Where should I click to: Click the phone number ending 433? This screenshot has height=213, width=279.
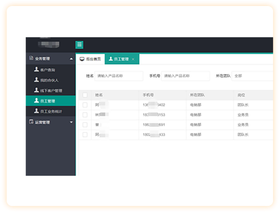point(154,135)
